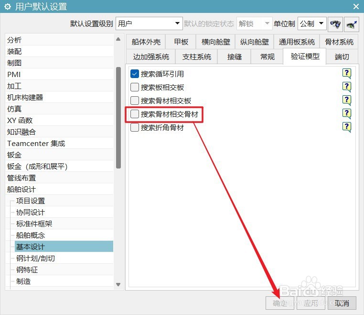The image size is (364, 315).
Task: Click 取消 button
Action: click(x=342, y=303)
